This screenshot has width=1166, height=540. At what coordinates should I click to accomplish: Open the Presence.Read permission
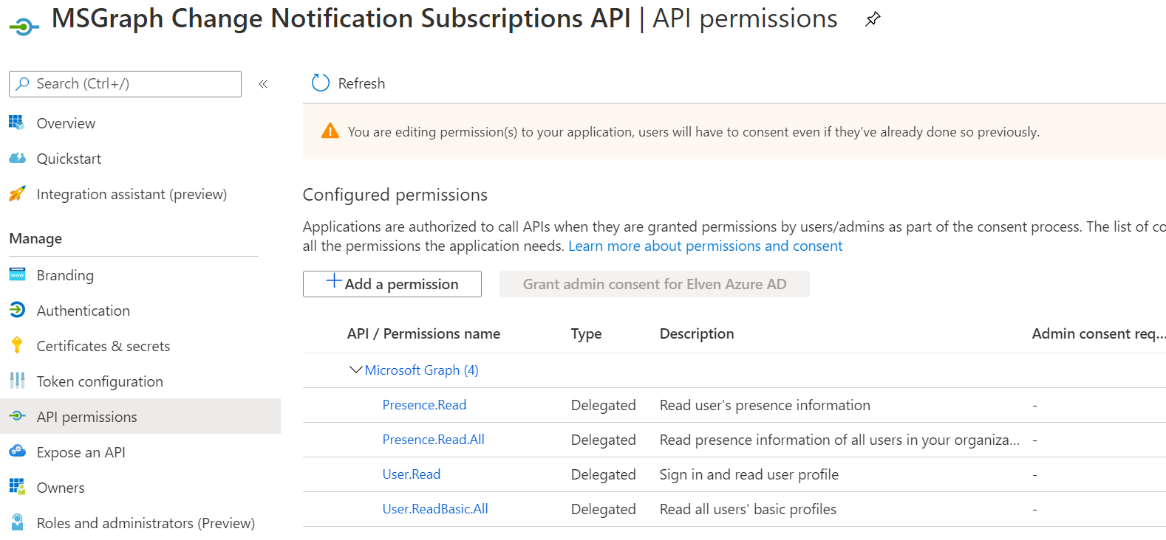tap(424, 405)
